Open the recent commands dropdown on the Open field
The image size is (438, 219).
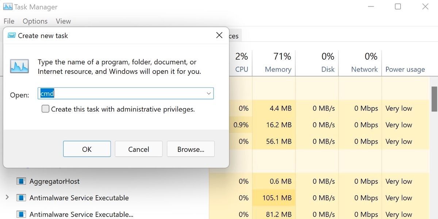[208, 93]
